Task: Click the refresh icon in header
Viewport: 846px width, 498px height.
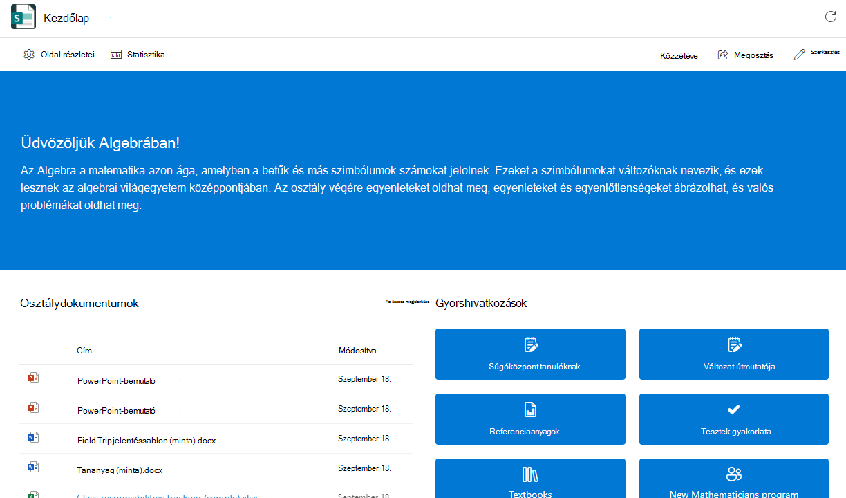Action: pyautogui.click(x=830, y=17)
